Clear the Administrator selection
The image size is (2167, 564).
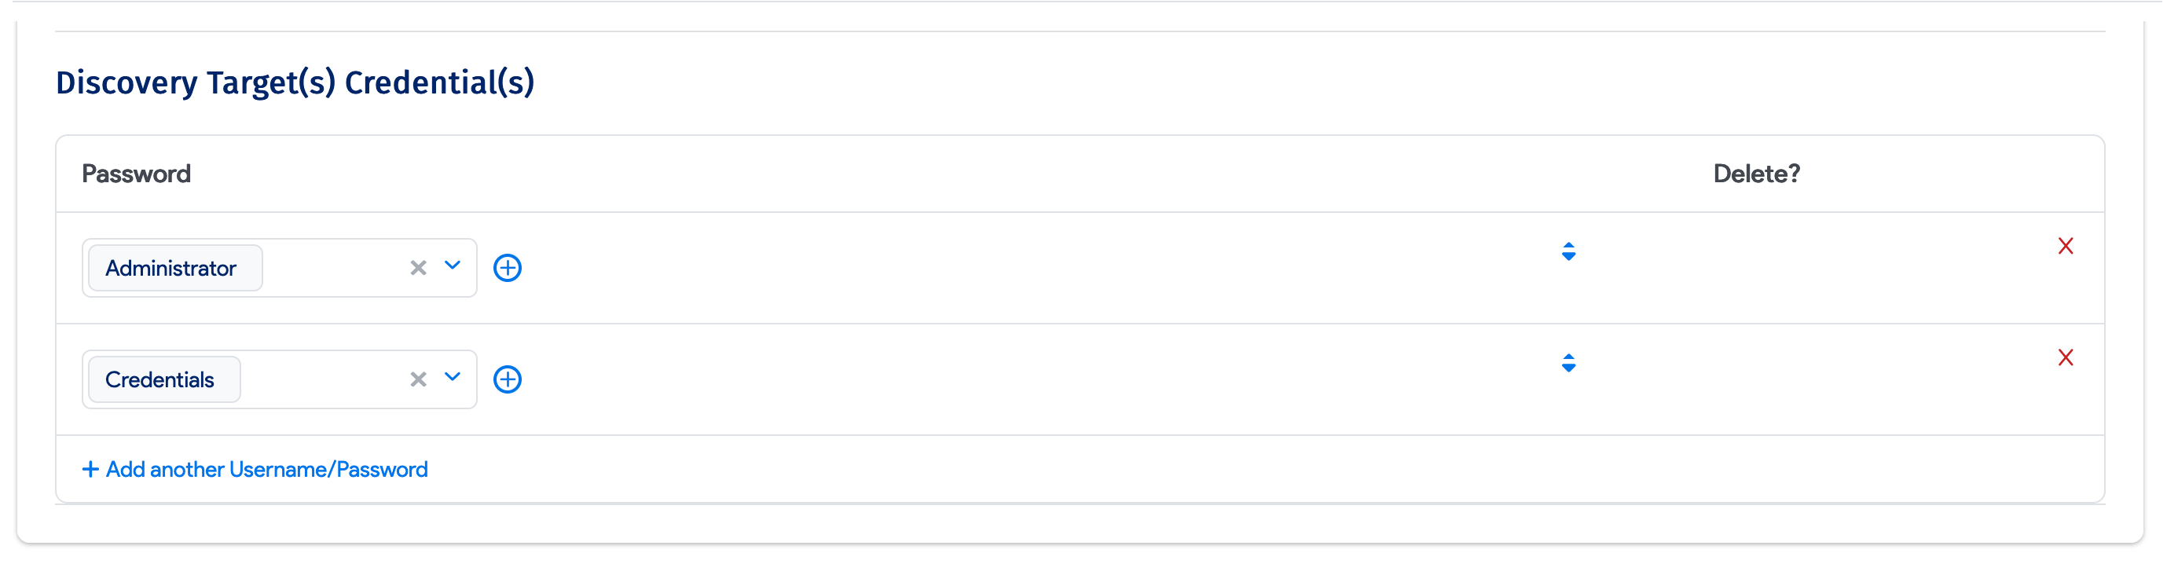coord(418,268)
